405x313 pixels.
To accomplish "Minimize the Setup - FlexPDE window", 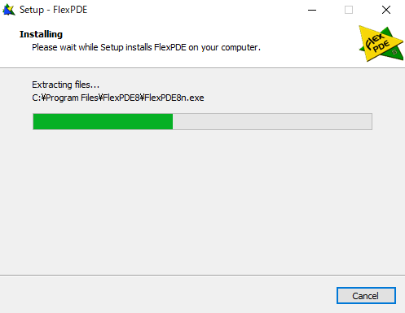I will click(x=312, y=10).
